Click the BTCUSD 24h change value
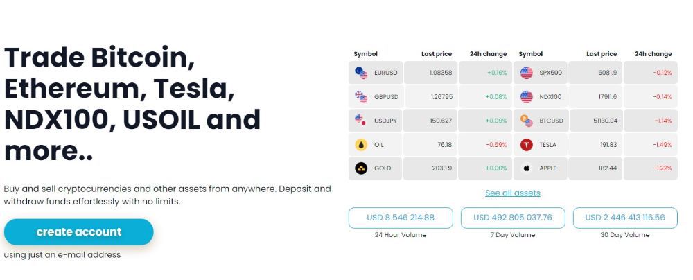Viewport: 693px width, 280px height. pyautogui.click(x=663, y=121)
